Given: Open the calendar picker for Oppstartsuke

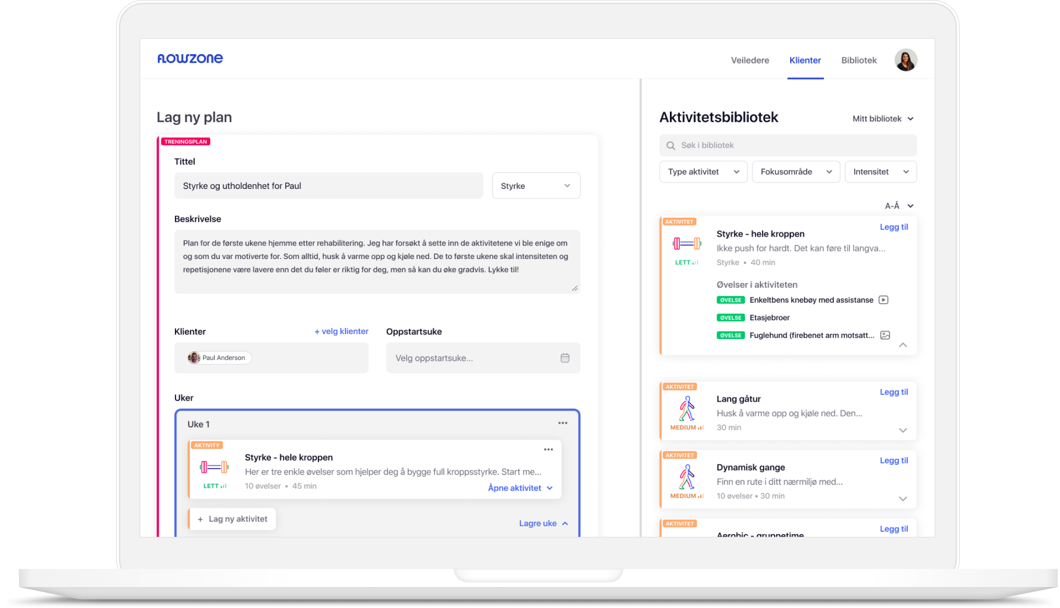Looking at the screenshot, I should pyautogui.click(x=565, y=357).
